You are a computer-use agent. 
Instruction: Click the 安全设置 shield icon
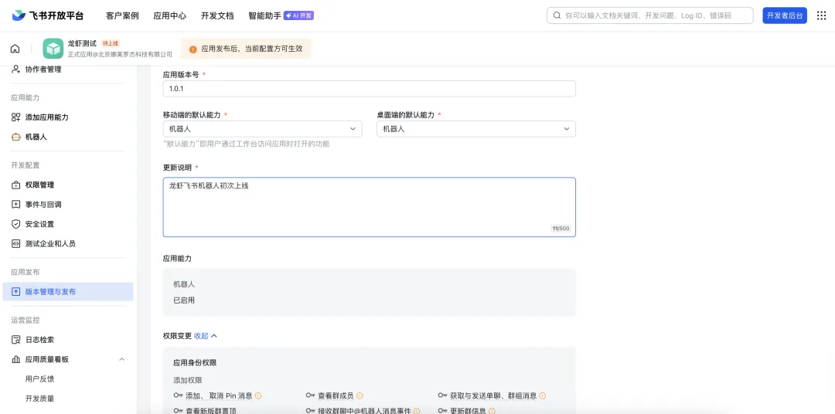click(x=15, y=224)
